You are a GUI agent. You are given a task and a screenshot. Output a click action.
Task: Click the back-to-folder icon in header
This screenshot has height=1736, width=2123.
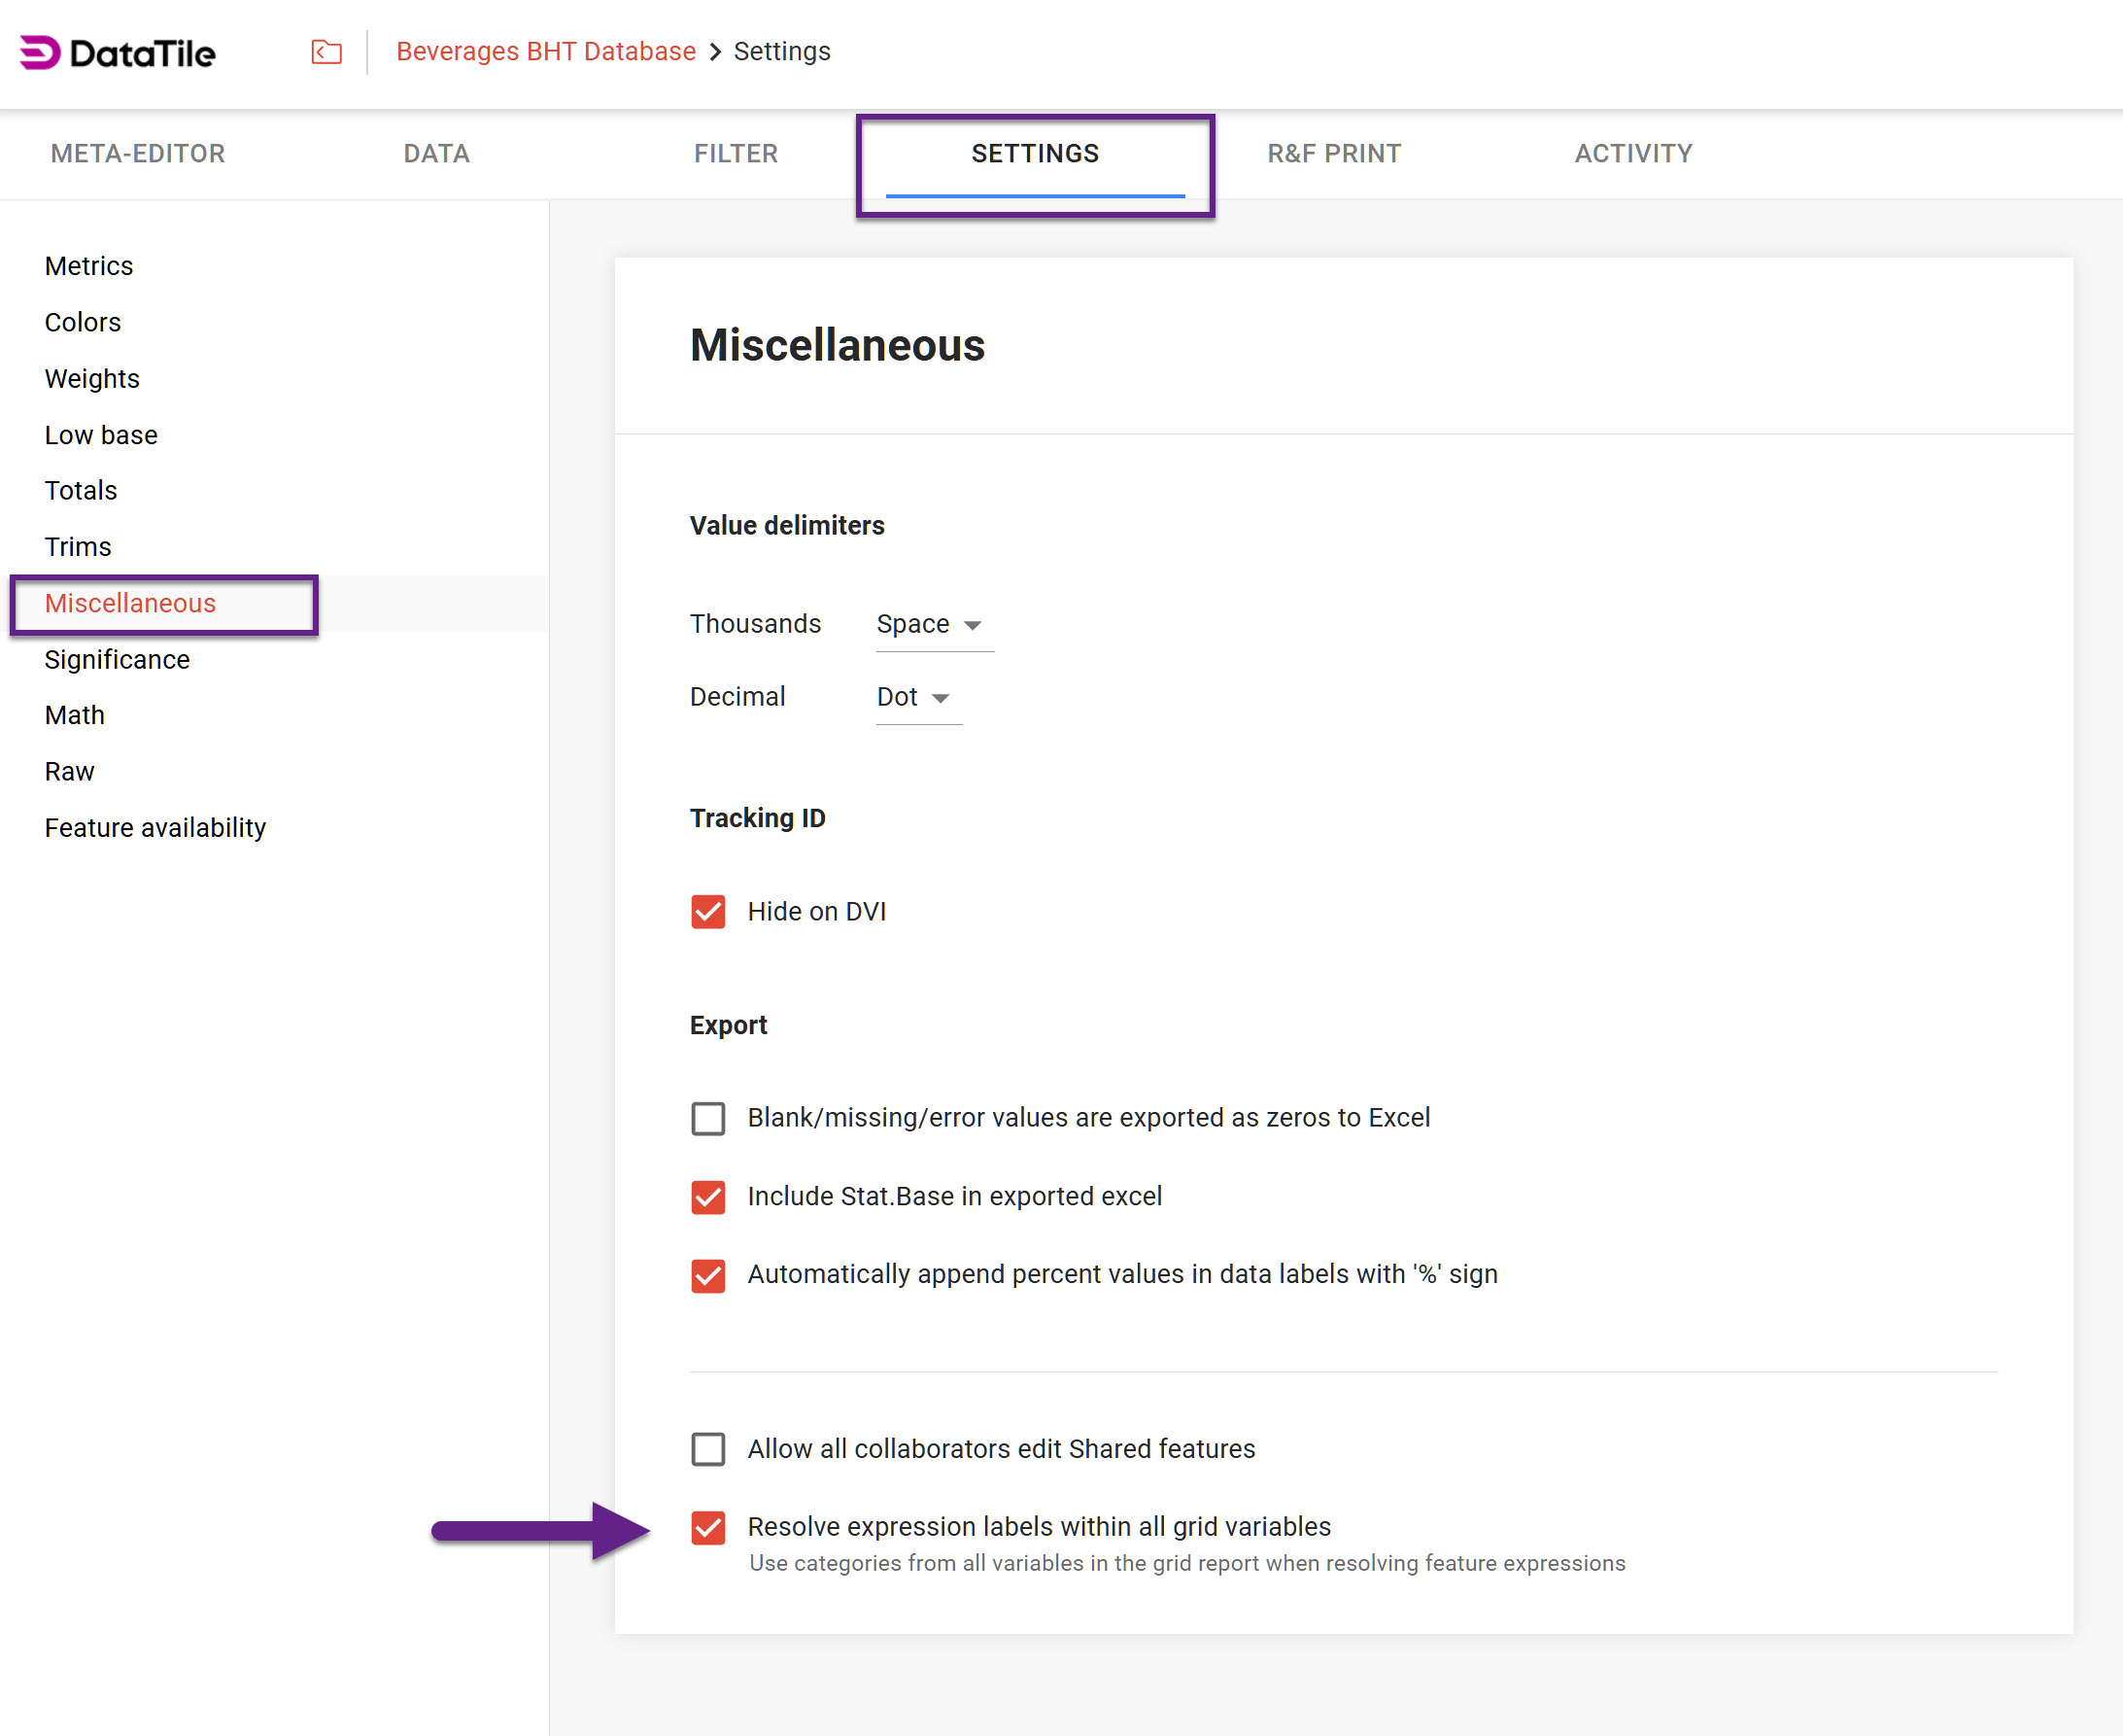[325, 52]
